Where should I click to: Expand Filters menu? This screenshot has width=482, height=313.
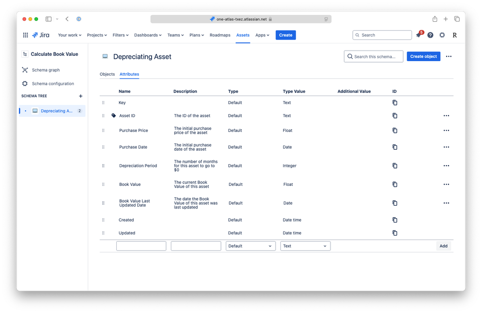[121, 35]
